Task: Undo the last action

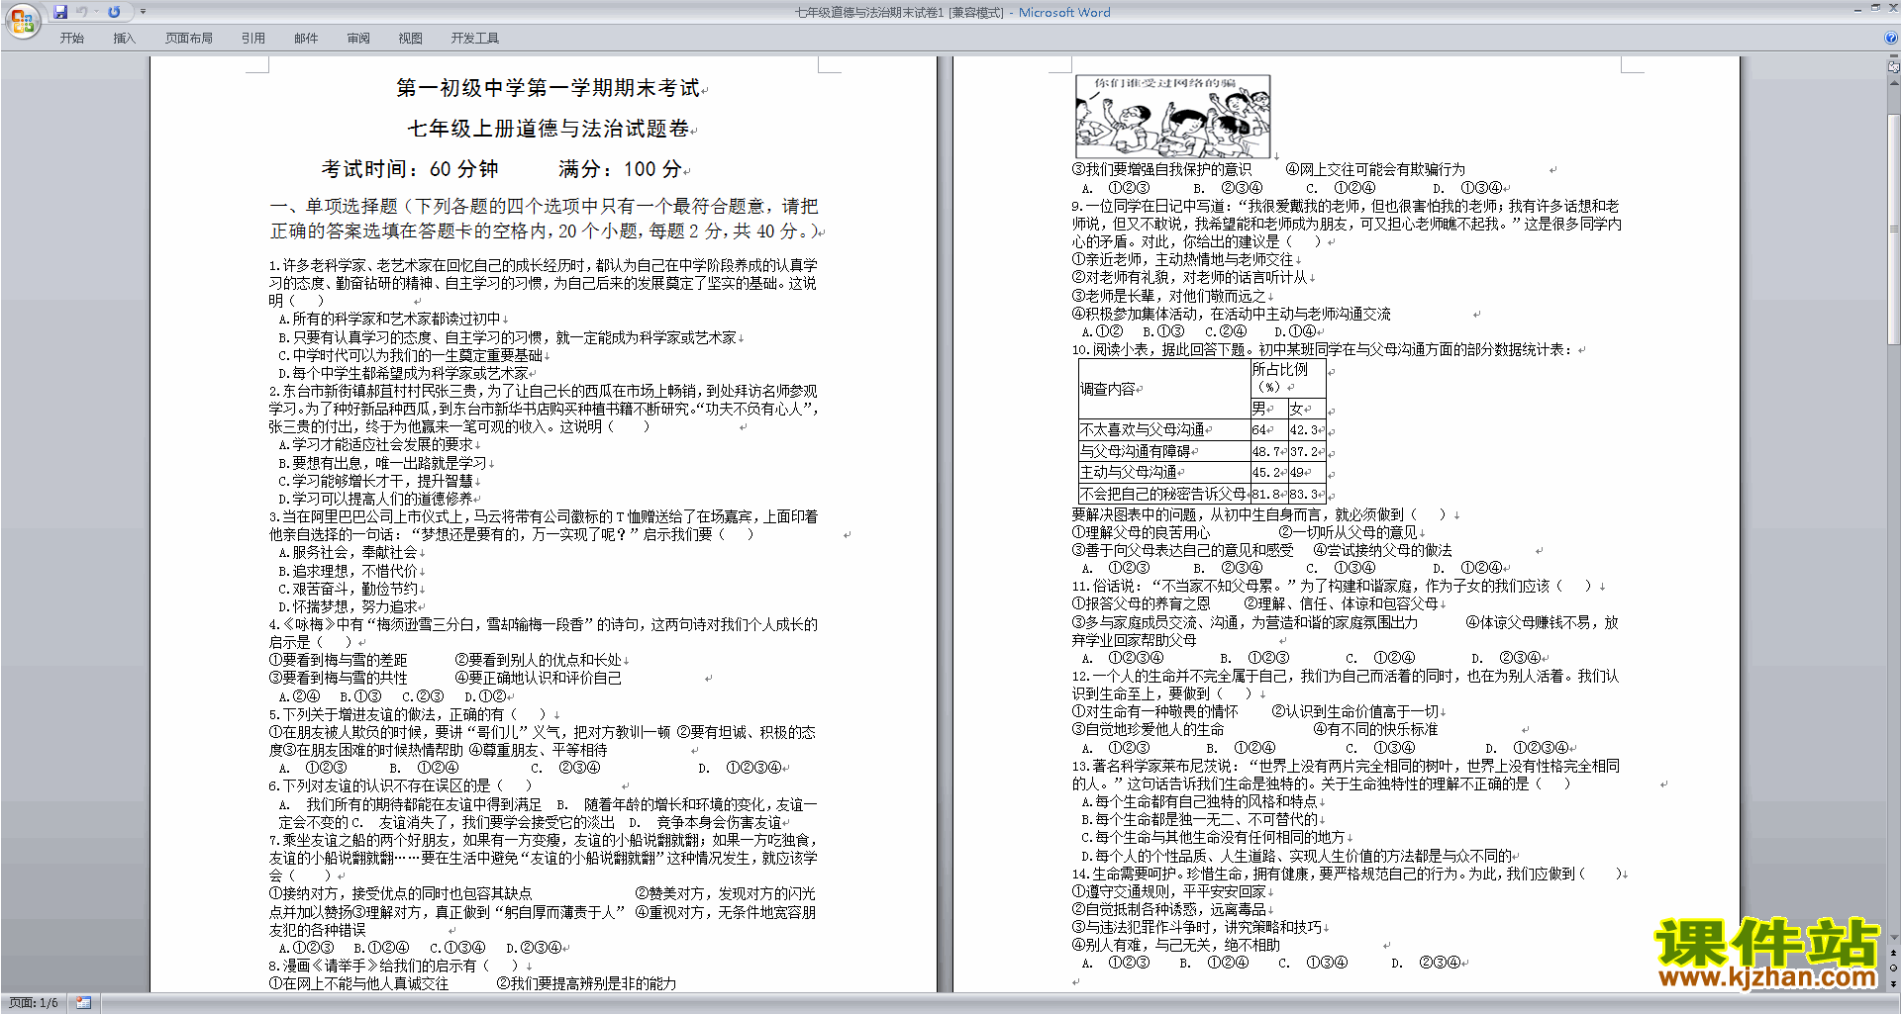Action: 82,12
